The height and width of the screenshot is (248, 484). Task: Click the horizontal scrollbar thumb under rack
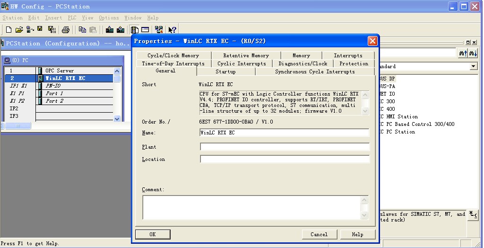tap(17, 125)
